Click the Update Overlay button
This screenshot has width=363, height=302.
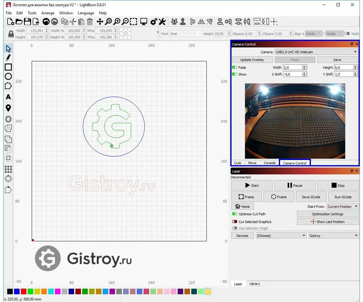point(252,60)
